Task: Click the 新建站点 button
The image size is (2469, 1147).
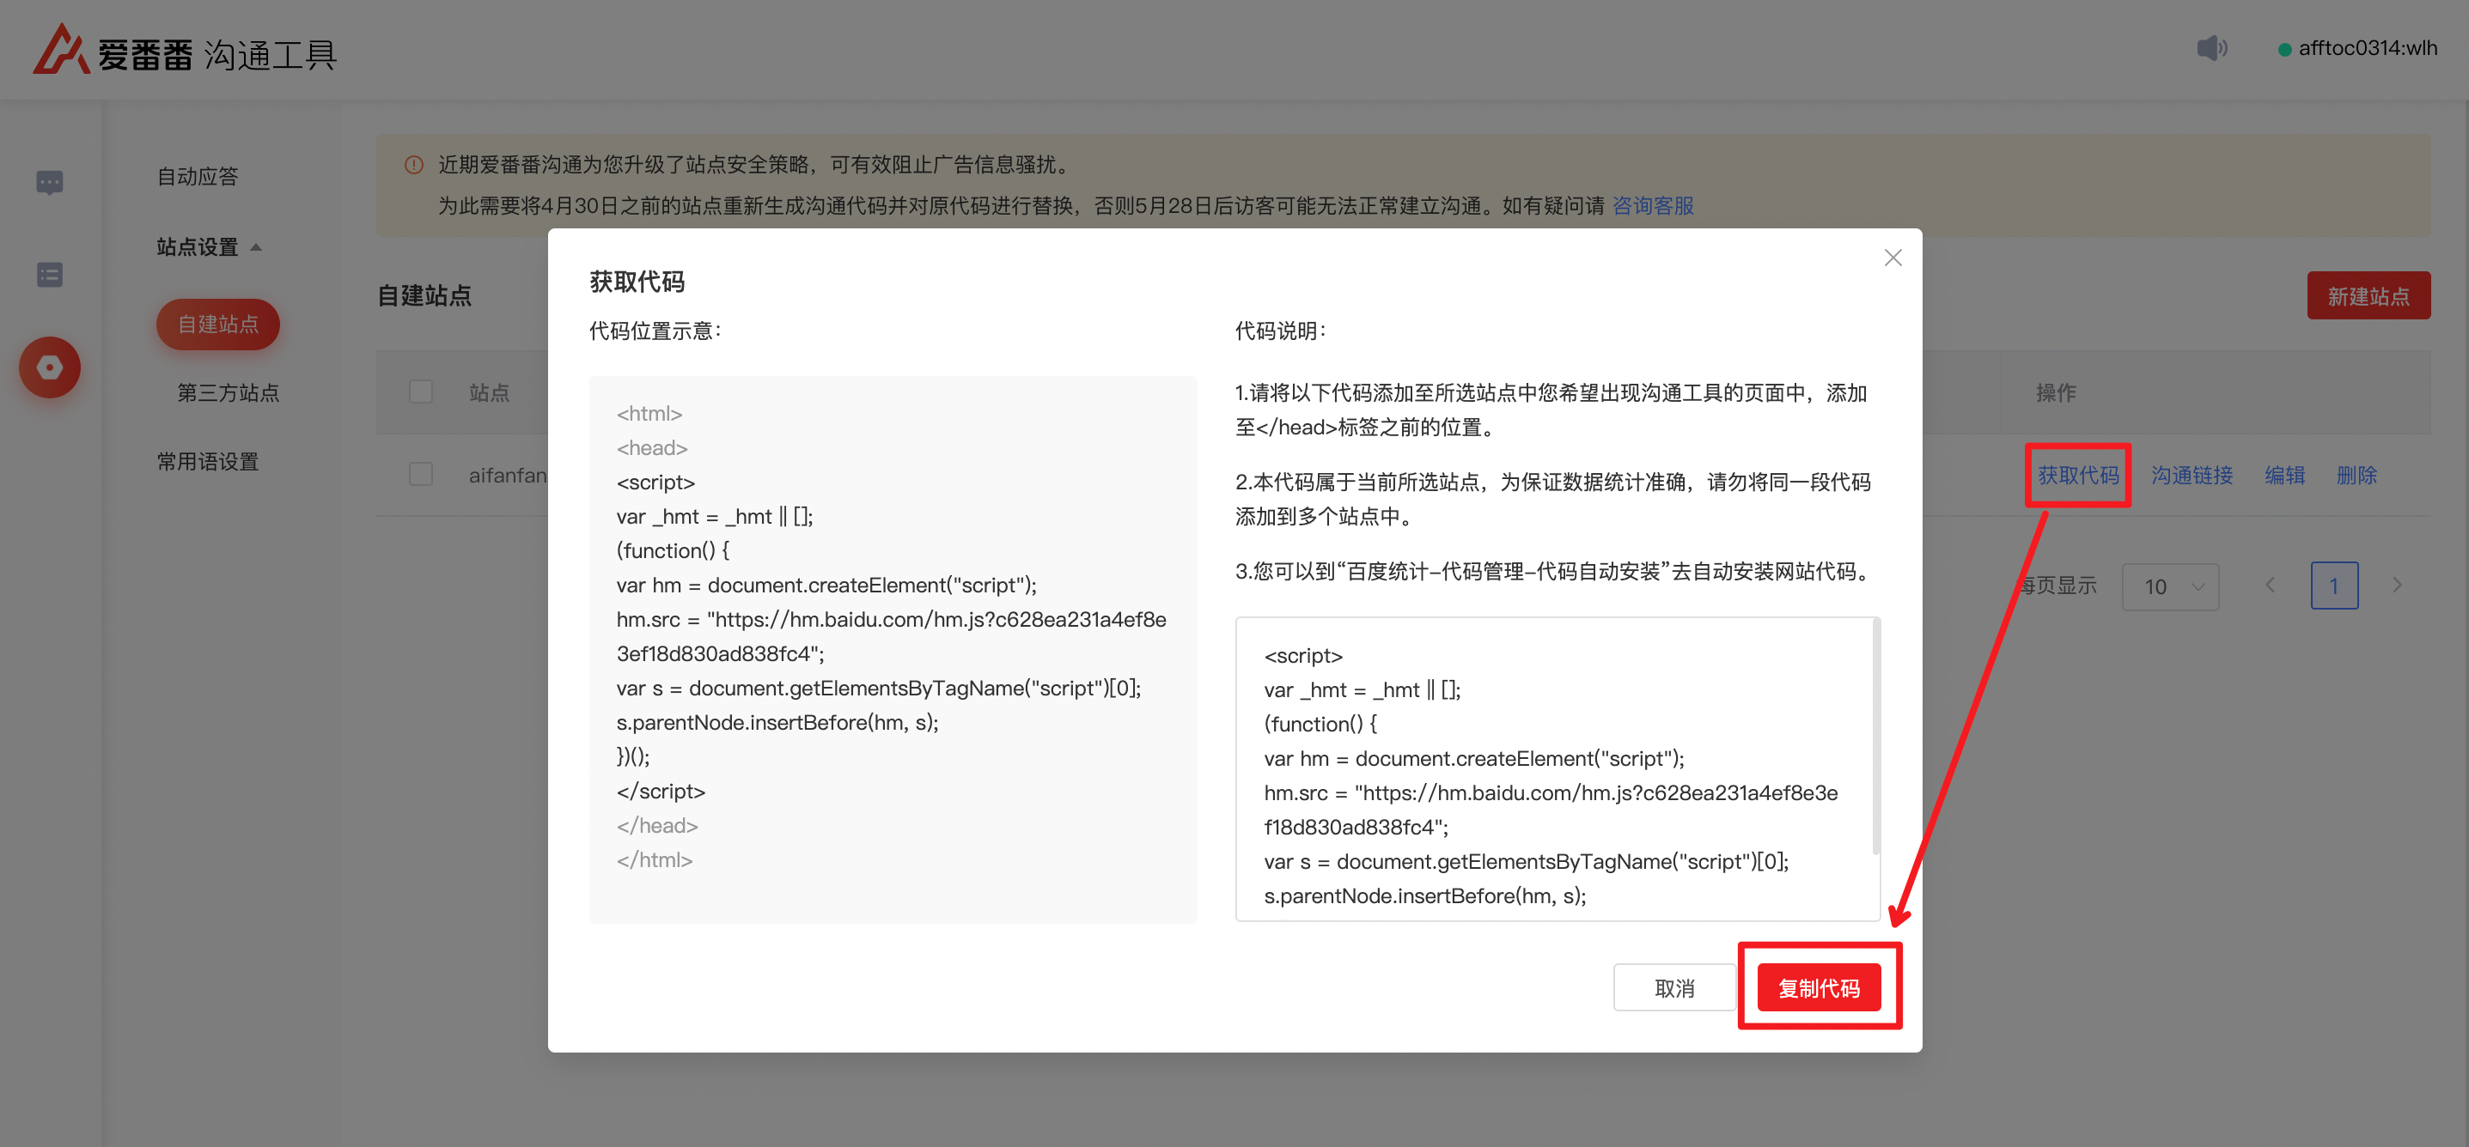Action: [x=2368, y=296]
